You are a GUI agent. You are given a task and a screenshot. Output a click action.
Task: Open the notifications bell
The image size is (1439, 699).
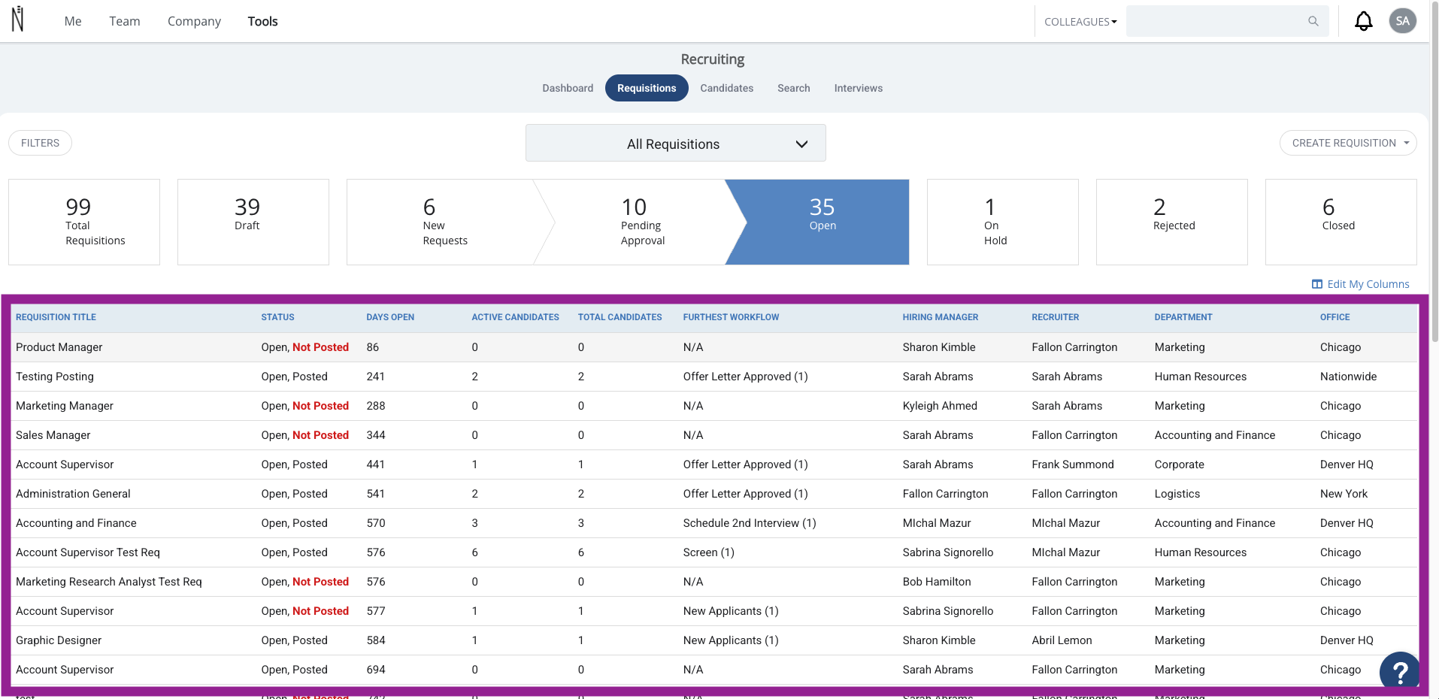tap(1363, 21)
